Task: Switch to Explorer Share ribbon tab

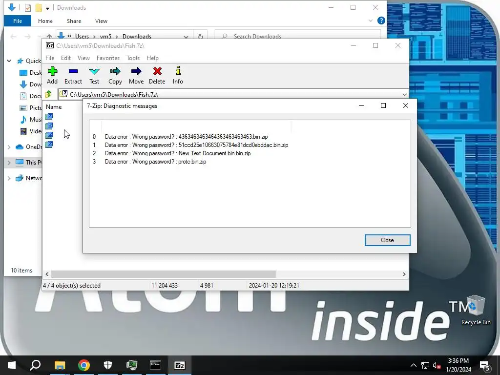Action: click(x=74, y=21)
